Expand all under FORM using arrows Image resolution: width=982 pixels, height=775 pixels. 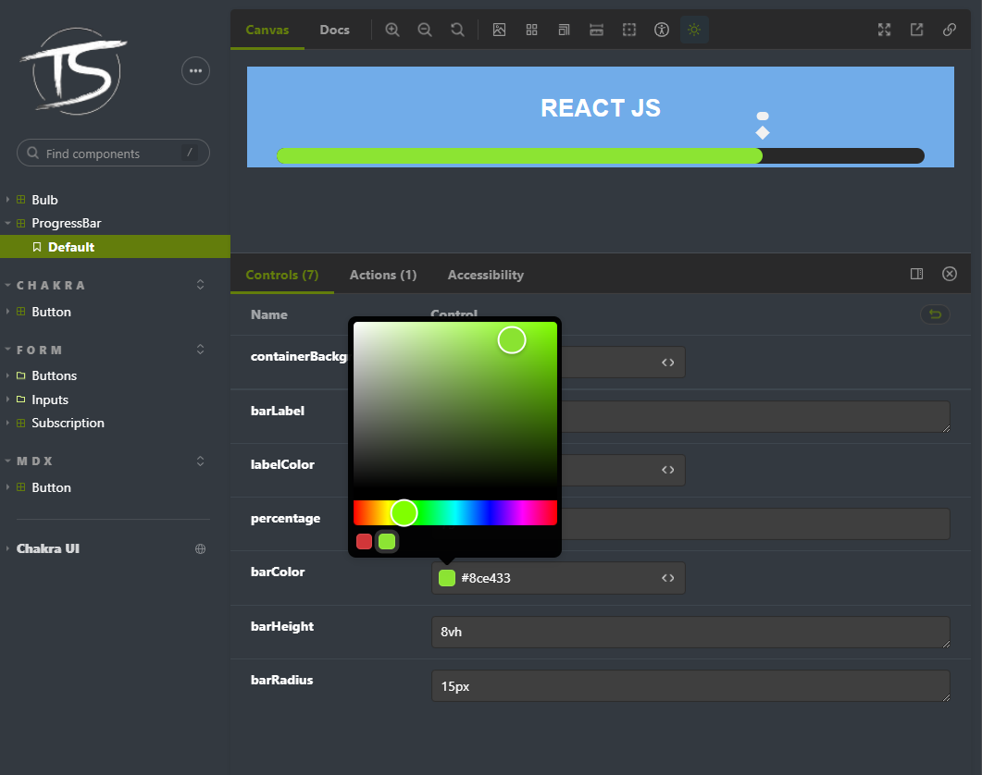[201, 350]
